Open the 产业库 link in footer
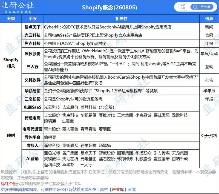This screenshot has height=194, width=219. tap(118, 190)
